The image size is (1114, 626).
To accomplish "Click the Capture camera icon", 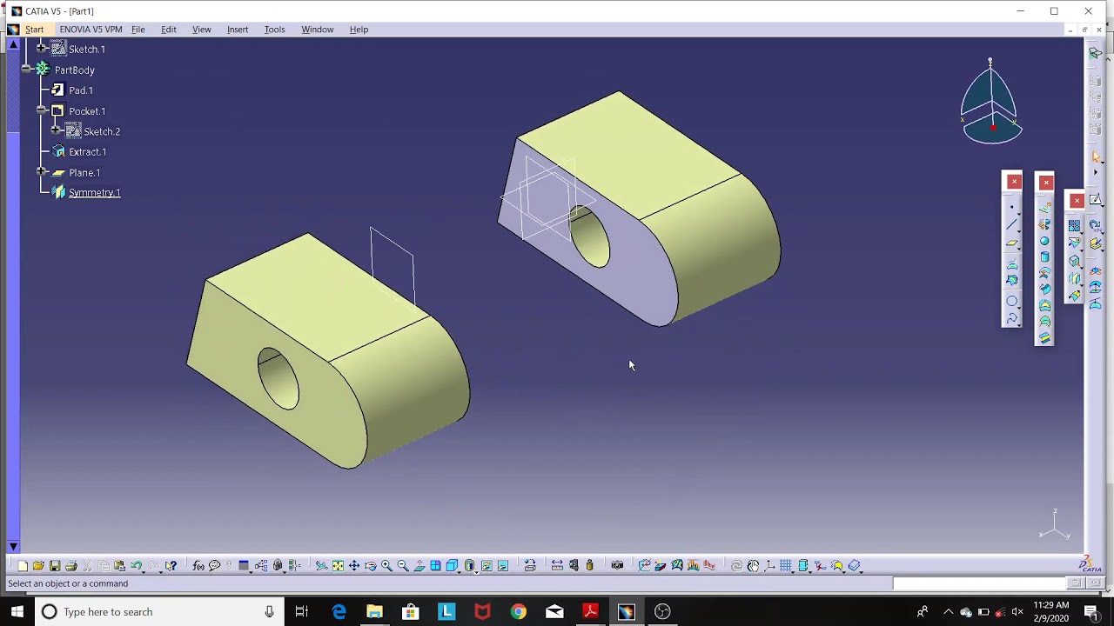I will [x=617, y=566].
